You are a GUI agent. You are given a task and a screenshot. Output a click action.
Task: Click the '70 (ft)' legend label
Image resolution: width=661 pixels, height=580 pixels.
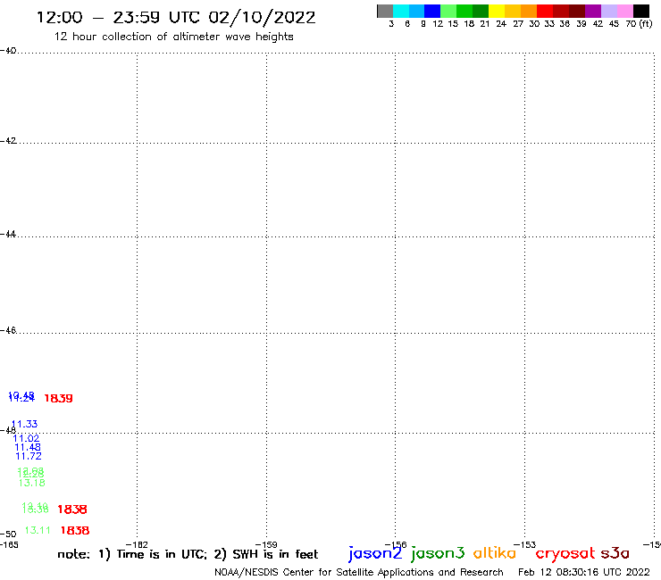pyautogui.click(x=639, y=24)
